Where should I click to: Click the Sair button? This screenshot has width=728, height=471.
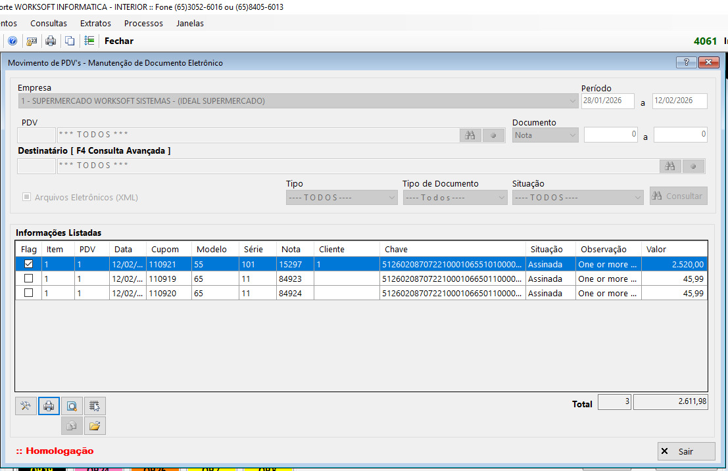686,451
